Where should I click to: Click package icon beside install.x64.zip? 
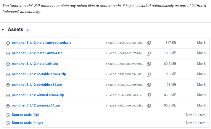(x=8, y=64)
